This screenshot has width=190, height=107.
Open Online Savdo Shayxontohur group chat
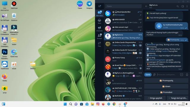(x=123, y=44)
